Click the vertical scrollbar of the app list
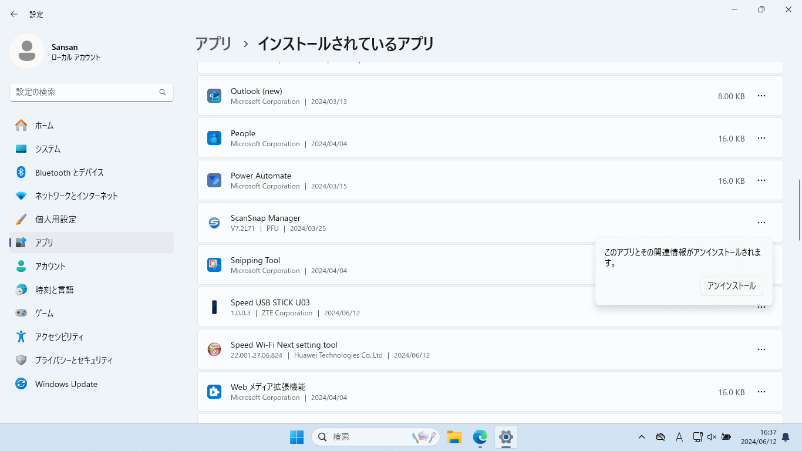 799,210
